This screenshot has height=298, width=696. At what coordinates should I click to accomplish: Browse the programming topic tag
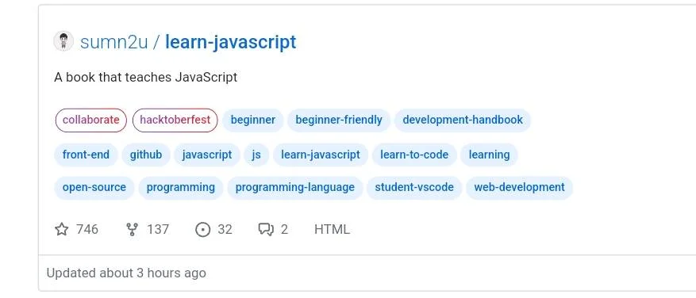181,188
